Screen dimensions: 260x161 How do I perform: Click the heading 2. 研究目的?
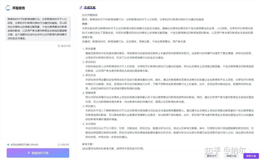(89, 62)
